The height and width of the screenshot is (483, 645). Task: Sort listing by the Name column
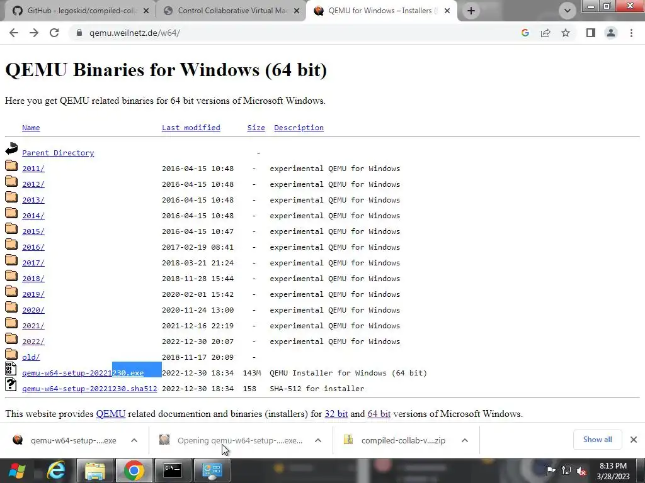[x=31, y=128]
